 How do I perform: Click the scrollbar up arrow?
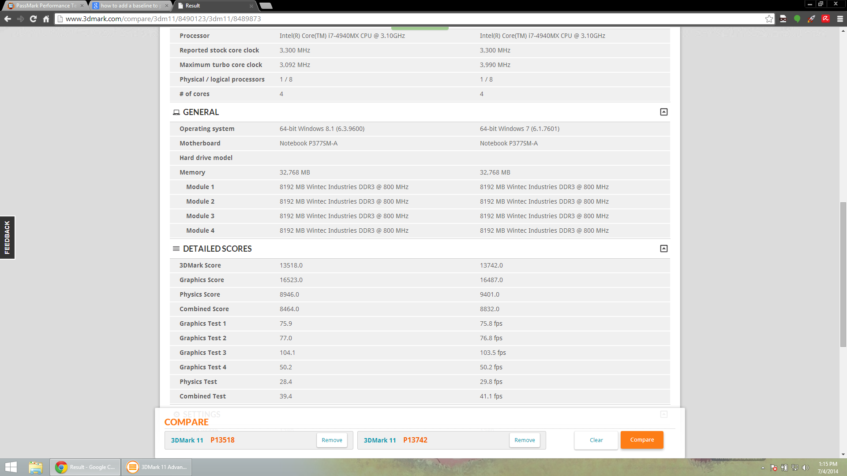pyautogui.click(x=843, y=31)
